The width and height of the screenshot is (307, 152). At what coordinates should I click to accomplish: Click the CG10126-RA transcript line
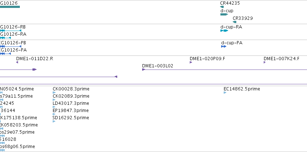[5, 38]
